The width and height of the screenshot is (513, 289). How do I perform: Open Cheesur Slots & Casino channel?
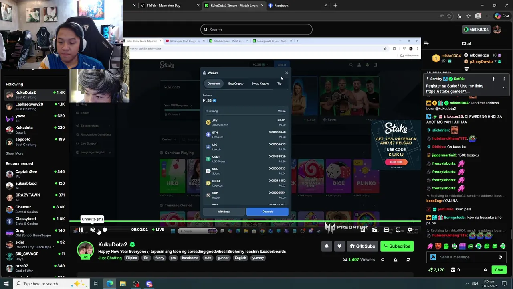coord(35,209)
